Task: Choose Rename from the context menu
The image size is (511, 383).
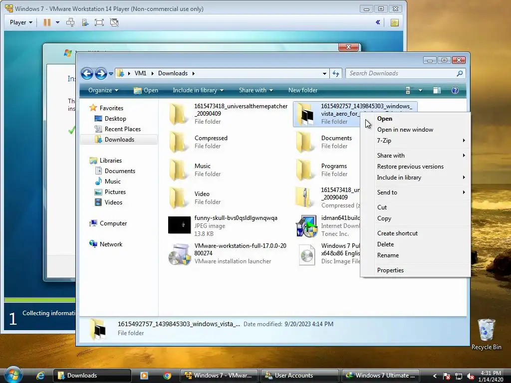Action: click(416, 255)
